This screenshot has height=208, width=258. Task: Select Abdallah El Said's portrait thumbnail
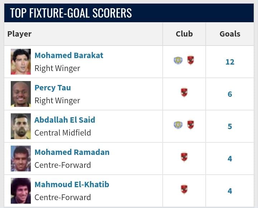tap(21, 126)
